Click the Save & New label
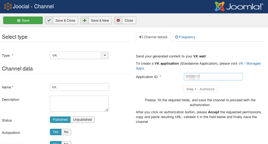 100,21
